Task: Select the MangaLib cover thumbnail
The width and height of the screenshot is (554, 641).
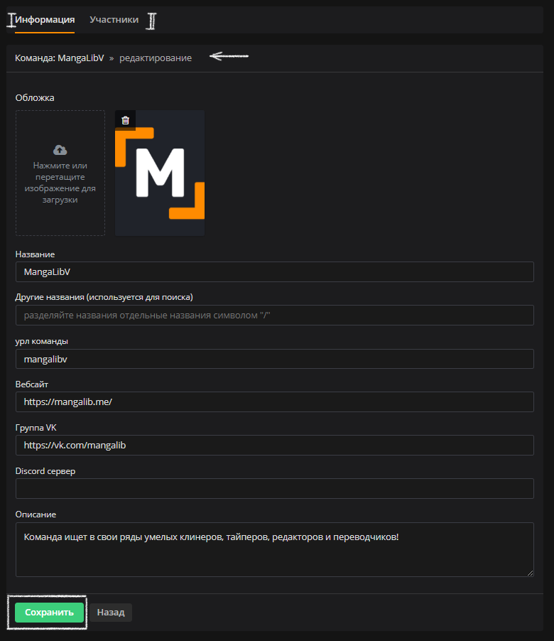Action: [160, 173]
